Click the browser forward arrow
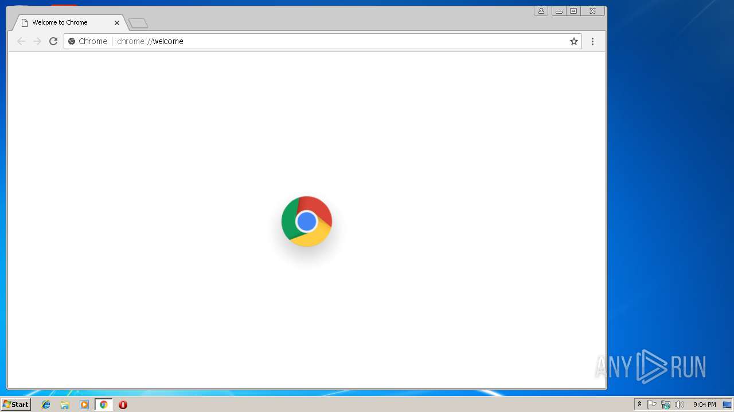The image size is (734, 412). (x=37, y=41)
